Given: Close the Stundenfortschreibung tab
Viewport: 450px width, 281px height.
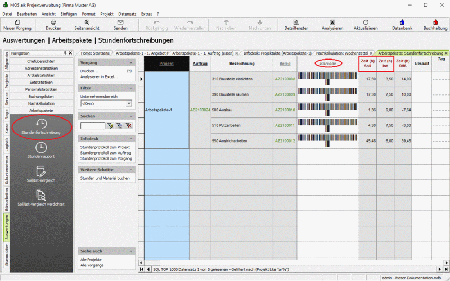Looking at the screenshot, I should [x=446, y=53].
